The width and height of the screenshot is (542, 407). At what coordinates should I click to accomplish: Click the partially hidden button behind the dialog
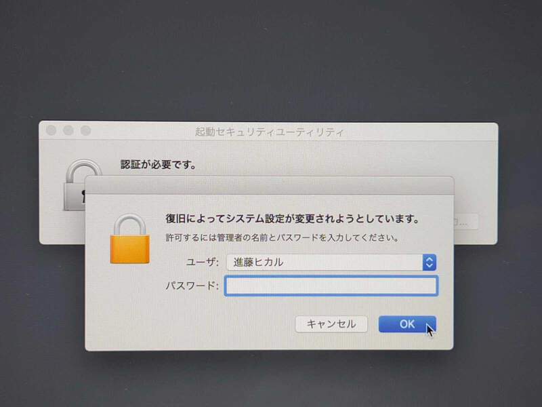point(466,222)
